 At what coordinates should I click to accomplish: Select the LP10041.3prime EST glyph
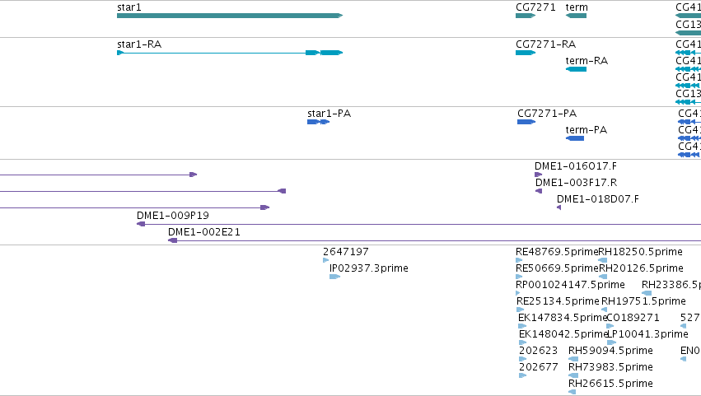pyautogui.click(x=611, y=342)
